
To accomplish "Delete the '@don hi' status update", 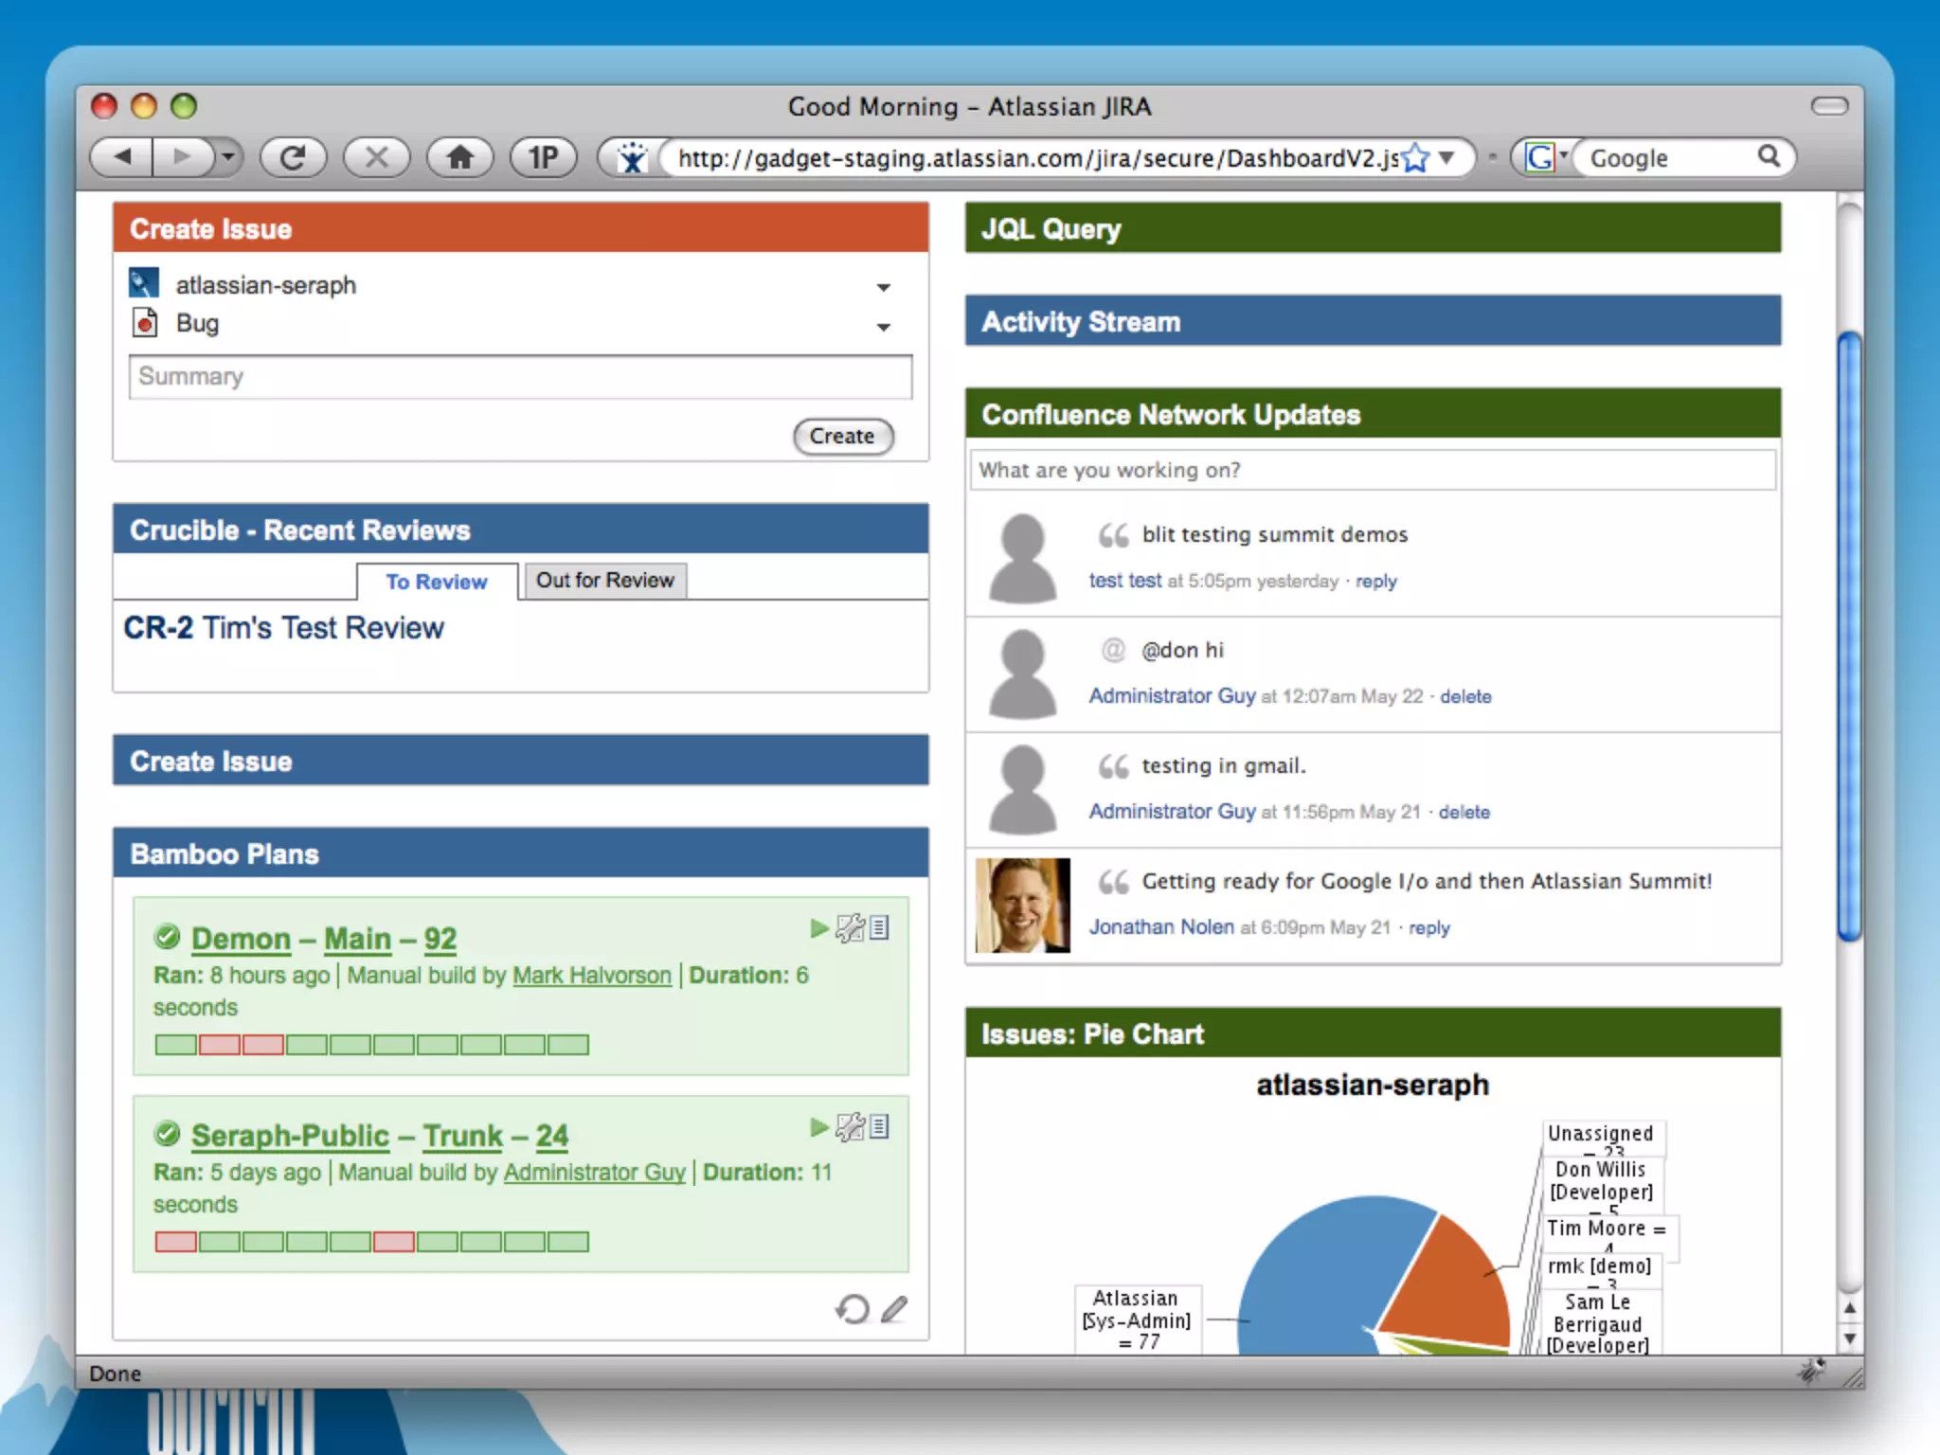I will coord(1465,696).
